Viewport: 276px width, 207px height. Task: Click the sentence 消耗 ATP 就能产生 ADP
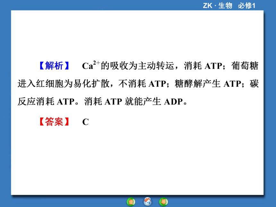[135, 101]
